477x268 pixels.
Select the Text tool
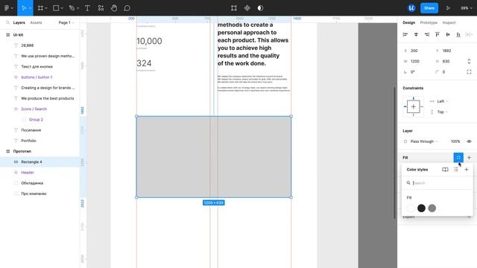coord(87,8)
